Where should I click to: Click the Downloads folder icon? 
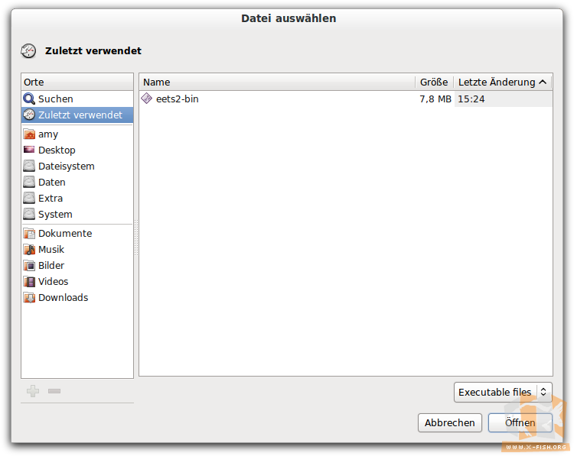(x=29, y=298)
